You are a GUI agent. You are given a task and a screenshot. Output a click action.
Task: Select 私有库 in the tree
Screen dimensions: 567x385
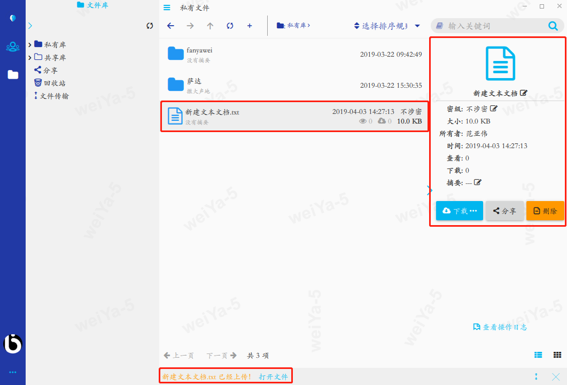[50, 44]
